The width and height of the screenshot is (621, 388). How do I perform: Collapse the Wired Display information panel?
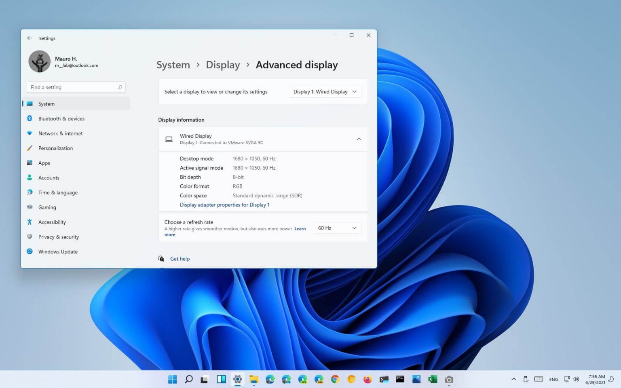[359, 139]
